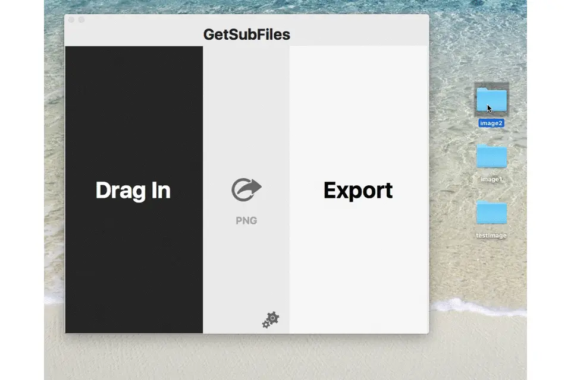Click the export arrow icon above PNG

point(246,189)
